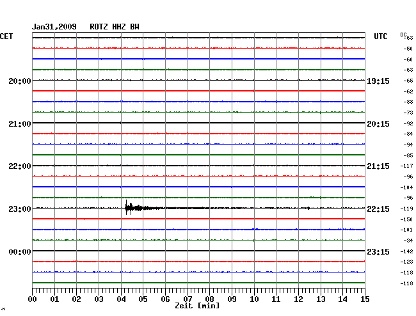Viewport: 416px width, 316px height.
Task: Select the 22:15 UTC time label
Action: click(378, 209)
